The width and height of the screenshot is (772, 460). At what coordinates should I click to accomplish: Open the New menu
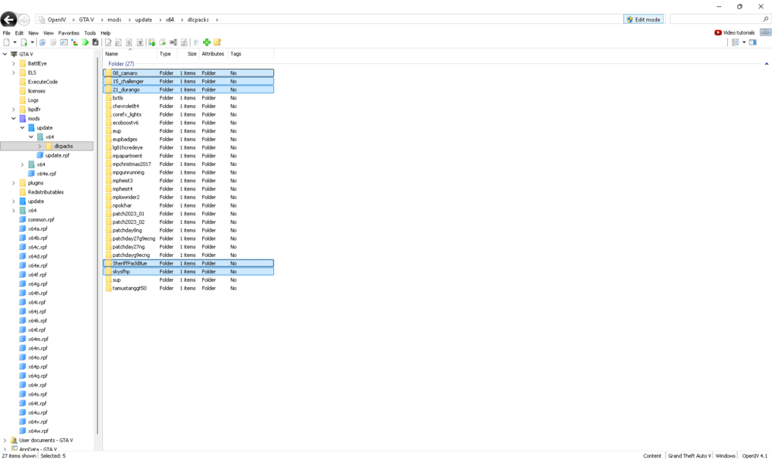pyautogui.click(x=33, y=33)
